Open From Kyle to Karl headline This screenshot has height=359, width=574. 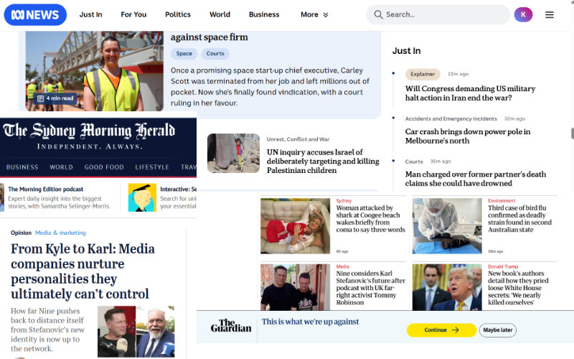click(83, 271)
